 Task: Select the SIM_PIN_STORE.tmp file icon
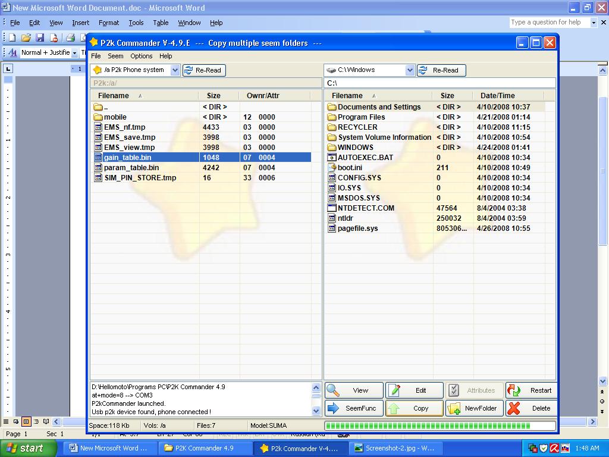click(98, 177)
